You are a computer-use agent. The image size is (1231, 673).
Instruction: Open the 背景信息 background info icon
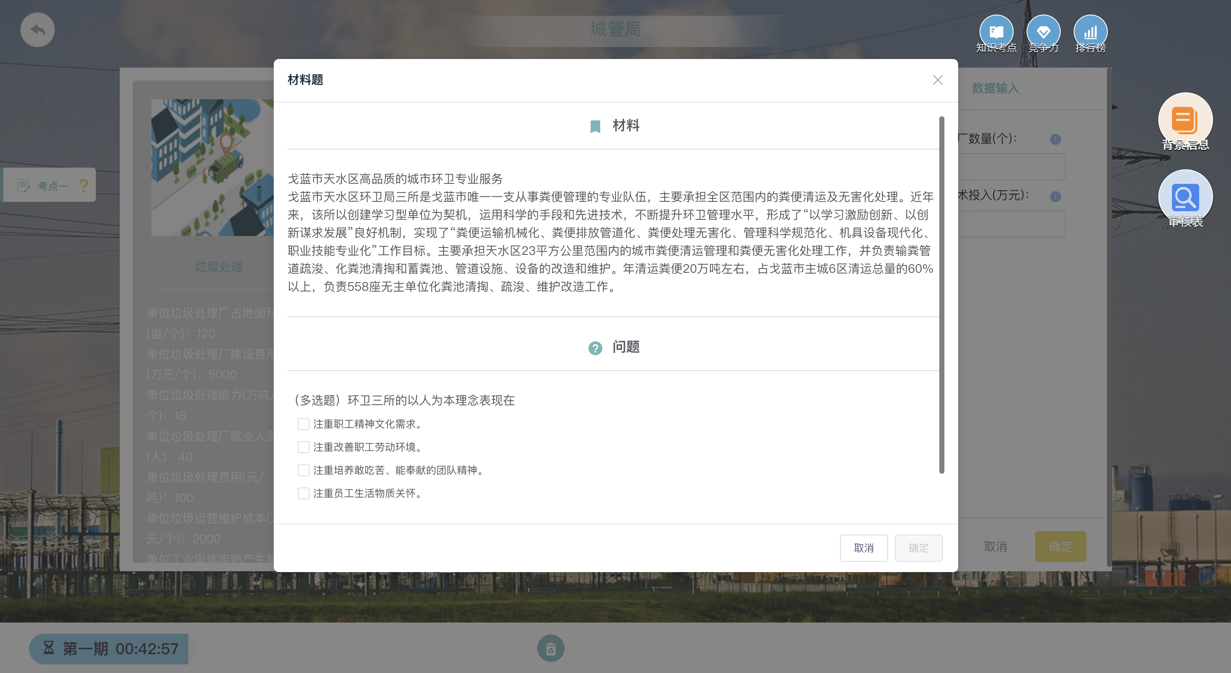point(1185,122)
